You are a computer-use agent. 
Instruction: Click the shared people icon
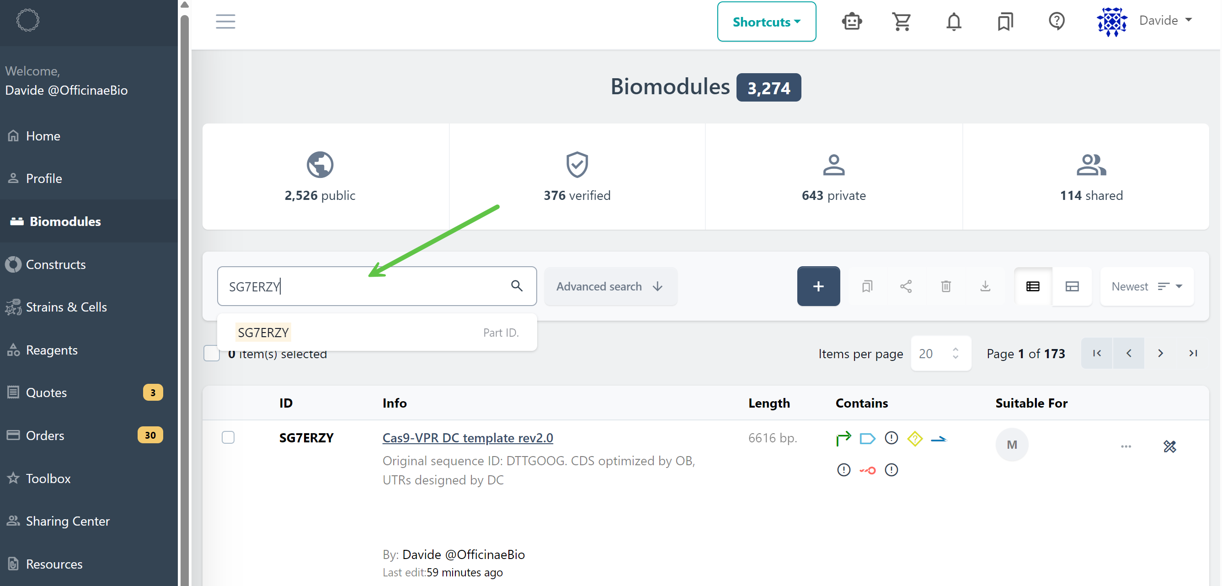[x=1091, y=165]
